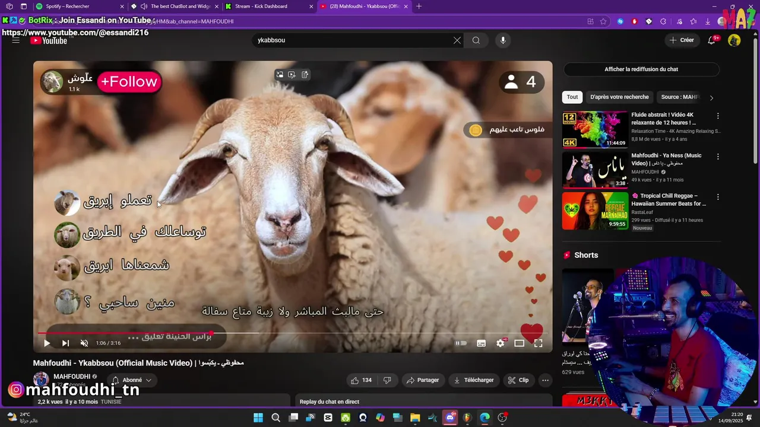Image resolution: width=760 pixels, height=427 pixels.
Task: Open YouTube notifications bell
Action: (712, 40)
